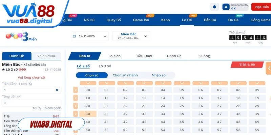Open the Bắn Cá menu item

point(210,20)
